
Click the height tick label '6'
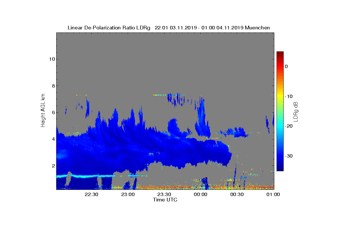pyautogui.click(x=53, y=112)
